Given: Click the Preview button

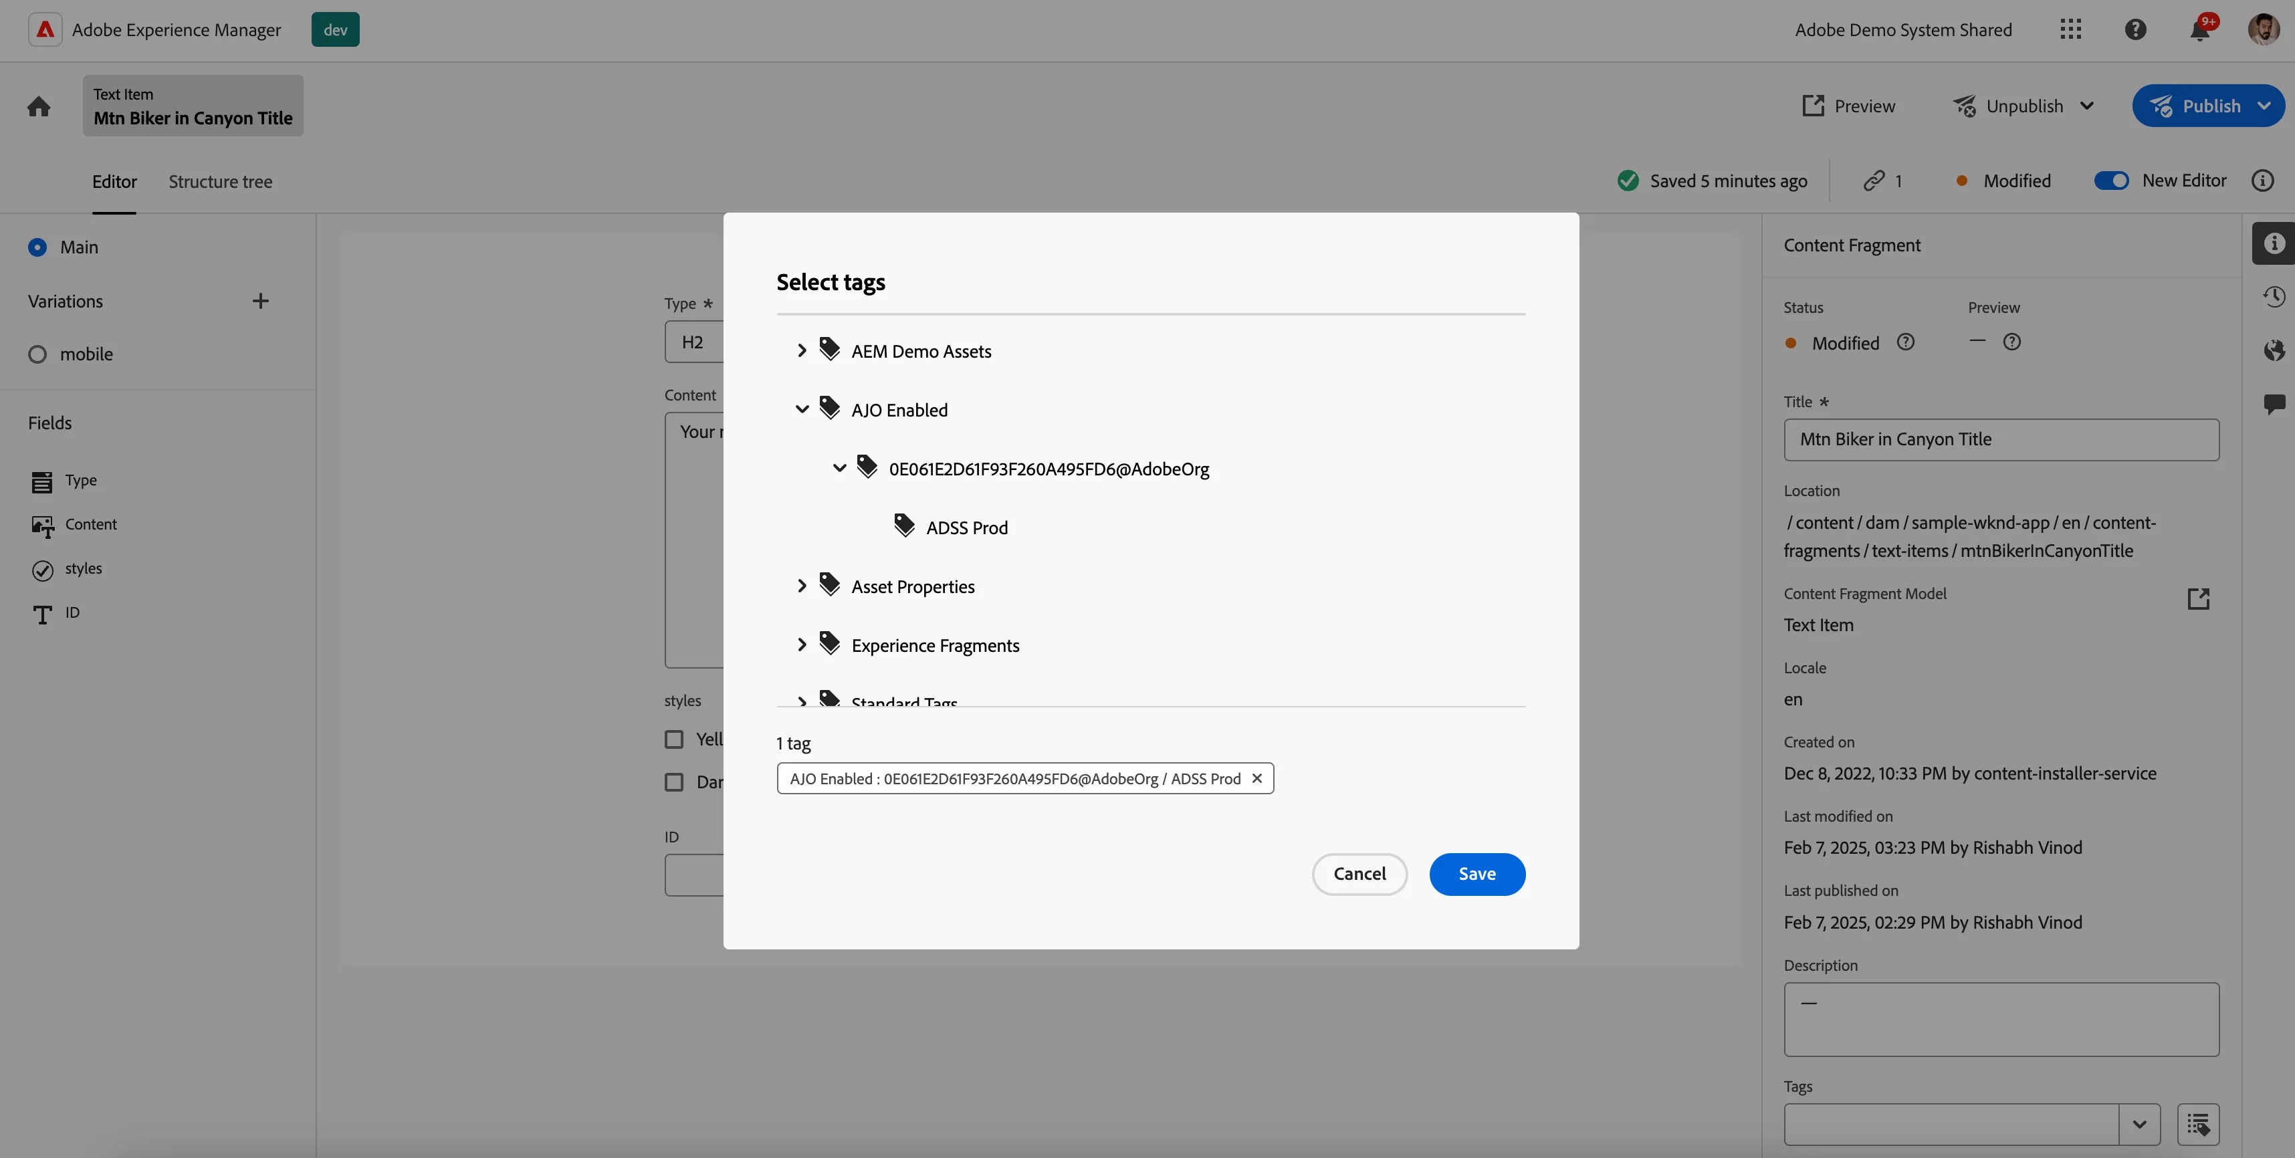Looking at the screenshot, I should click(x=1848, y=106).
